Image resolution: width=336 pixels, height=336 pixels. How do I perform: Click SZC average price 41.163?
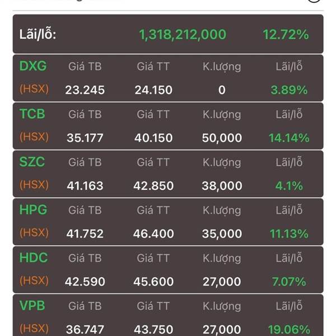[85, 185]
